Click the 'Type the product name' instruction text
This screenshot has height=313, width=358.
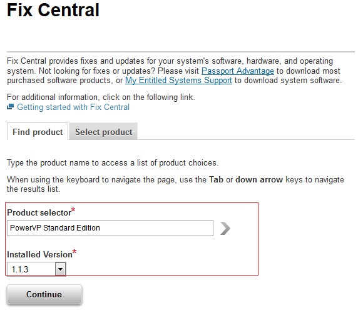[x=113, y=163]
